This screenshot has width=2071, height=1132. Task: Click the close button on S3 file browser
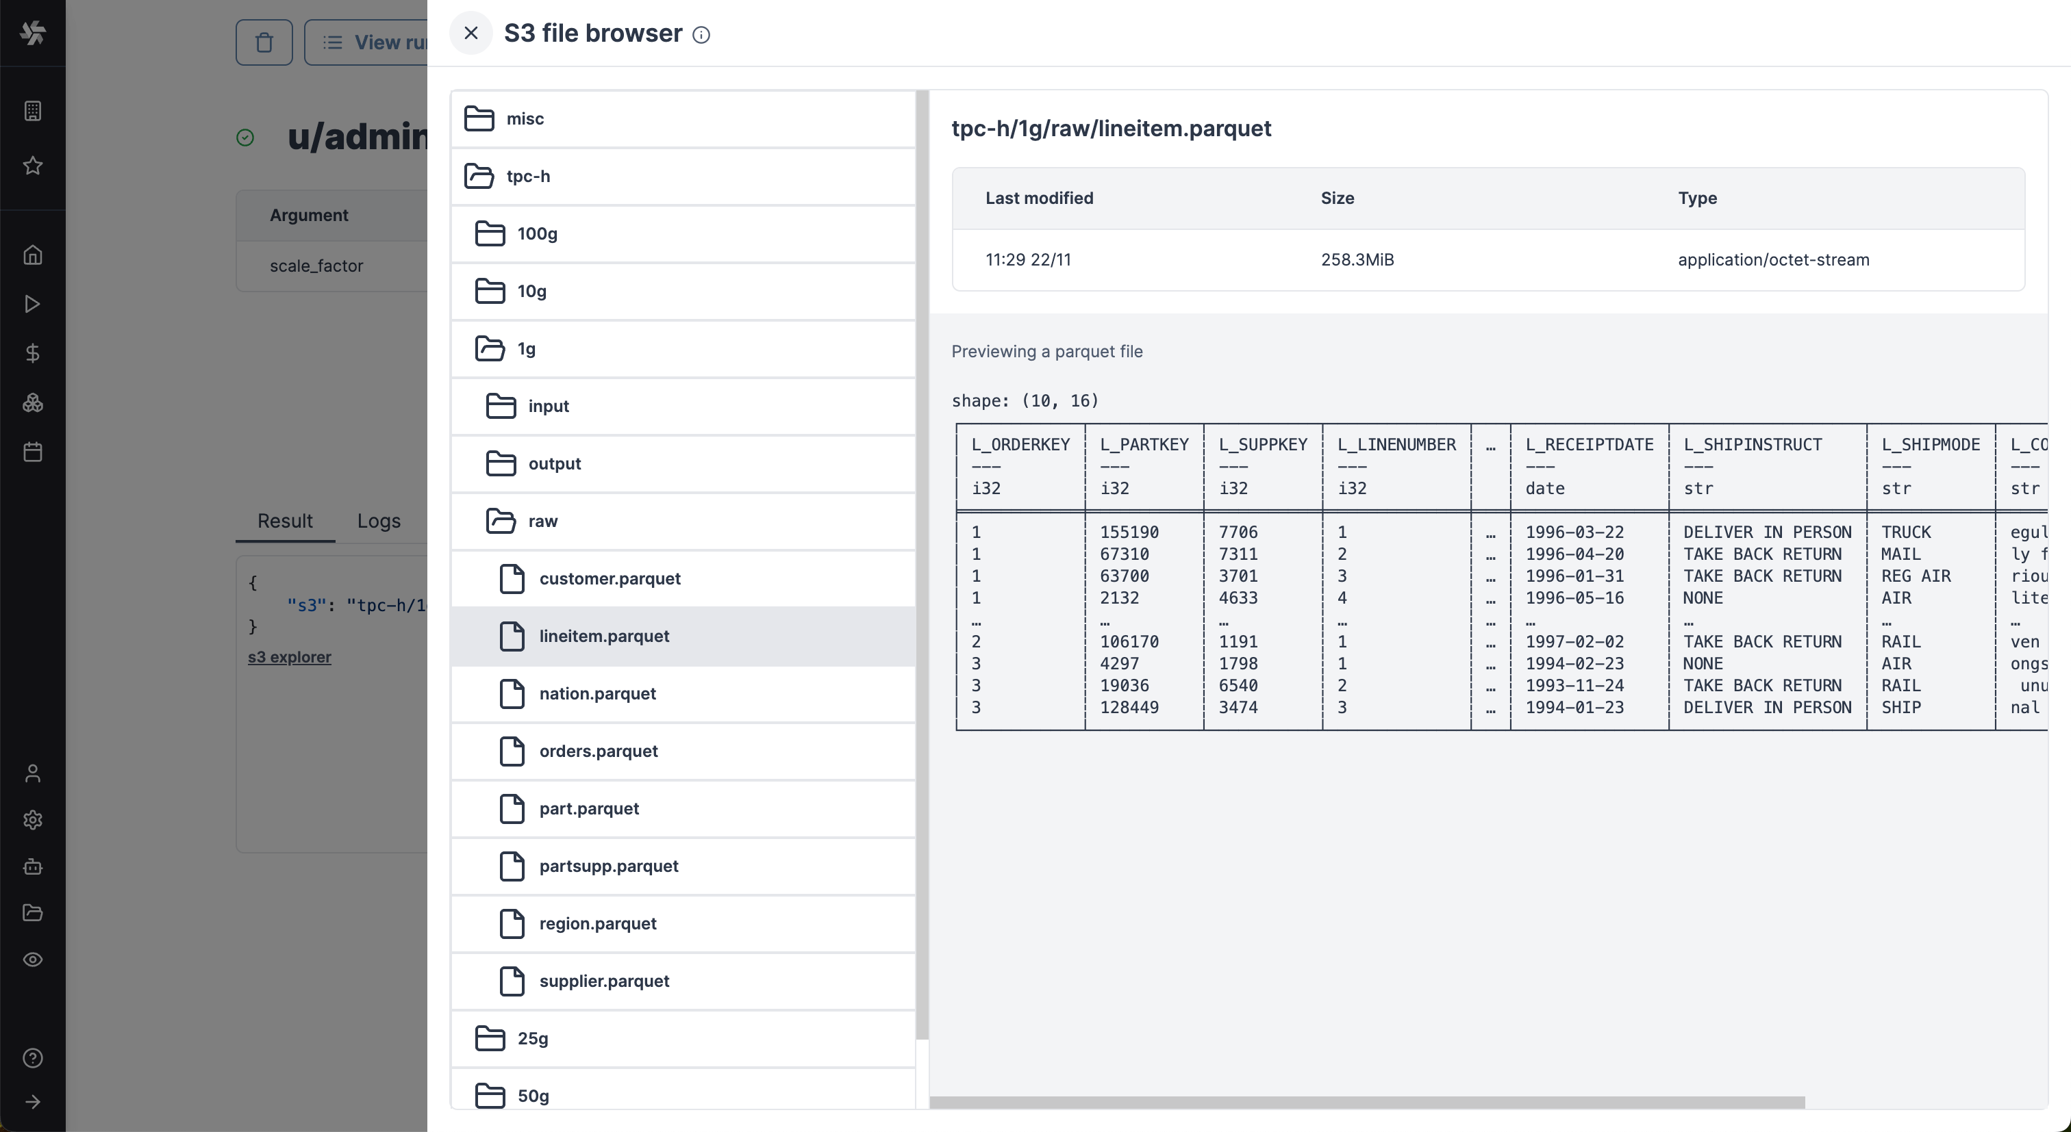(x=471, y=32)
